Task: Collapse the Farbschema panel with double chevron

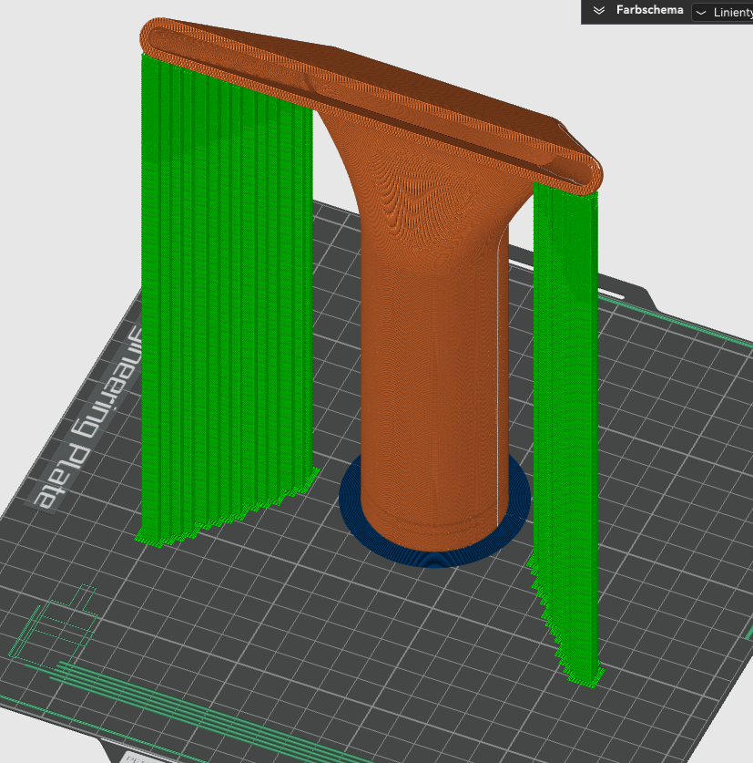Action: (x=599, y=10)
